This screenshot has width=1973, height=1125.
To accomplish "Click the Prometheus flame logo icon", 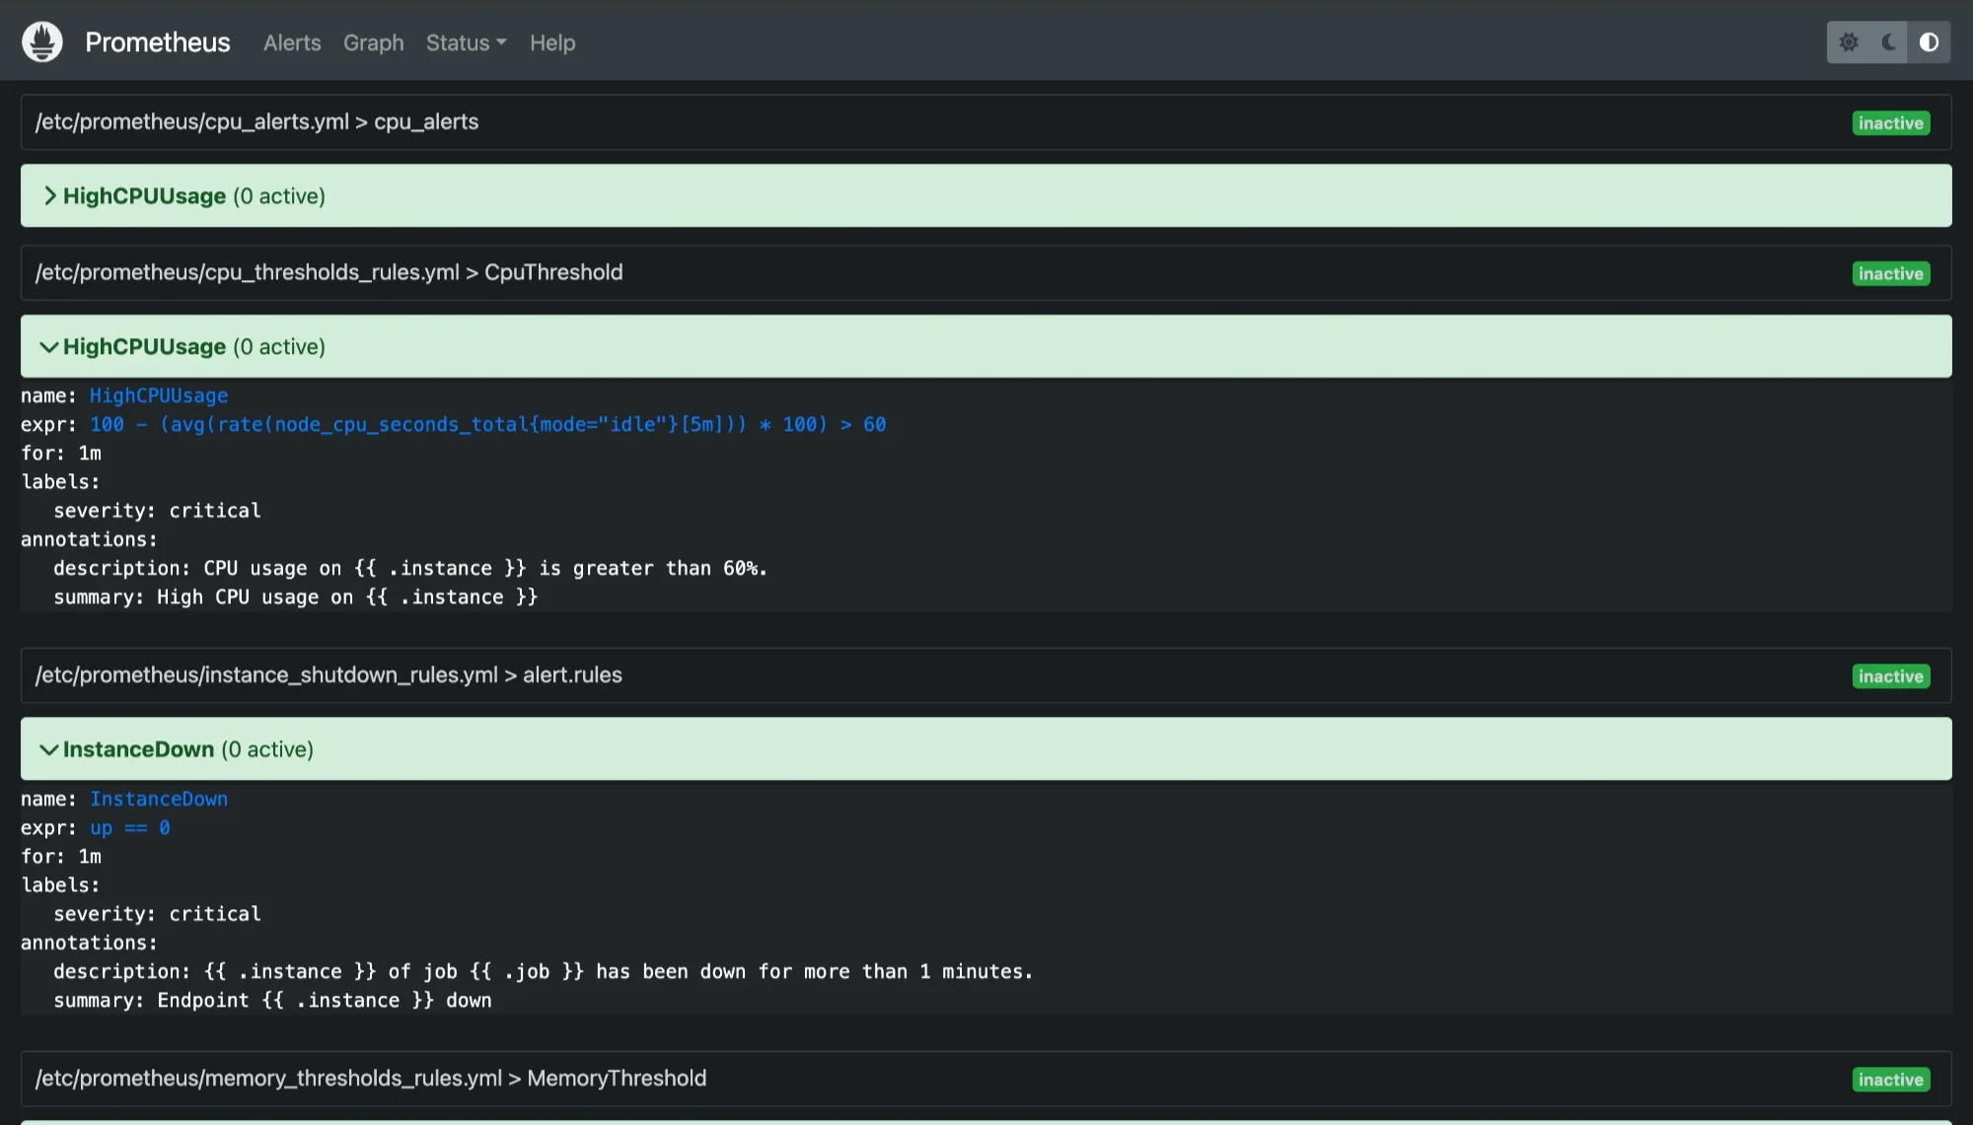I will point(42,42).
